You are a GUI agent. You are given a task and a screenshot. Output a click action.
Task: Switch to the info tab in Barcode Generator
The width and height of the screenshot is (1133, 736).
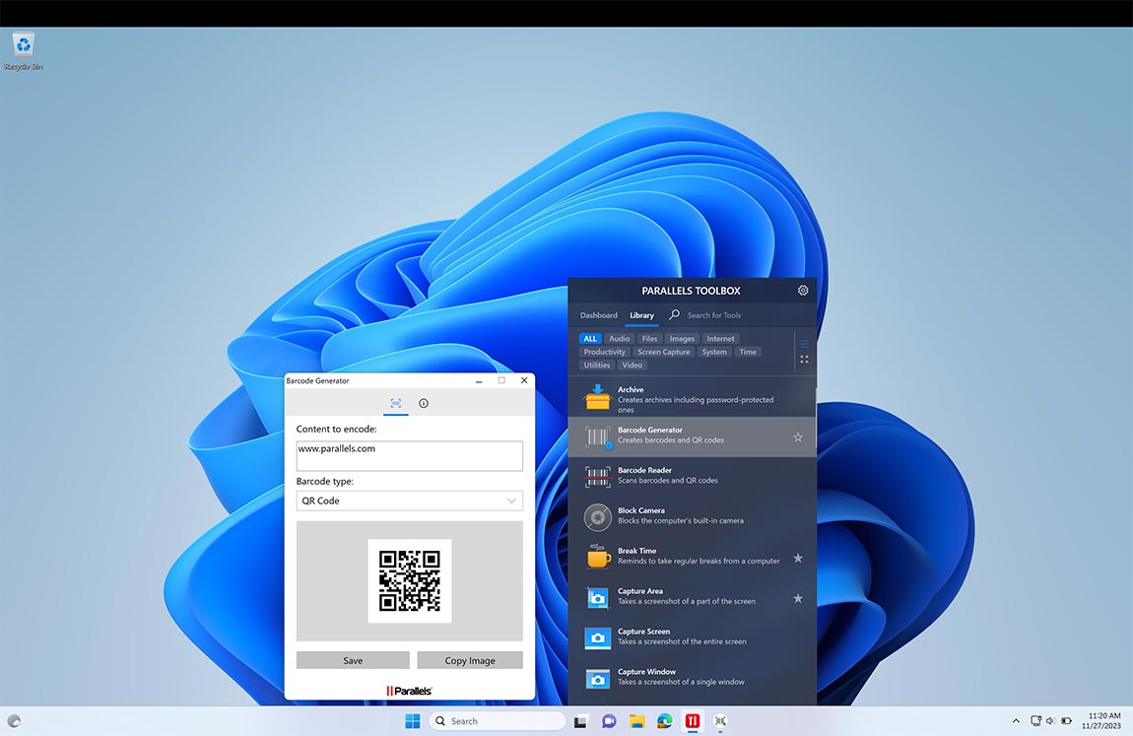click(424, 404)
